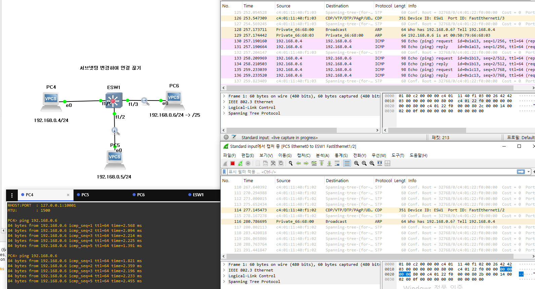Click the last toolbar icon after resize columns

pyautogui.click(x=387, y=163)
